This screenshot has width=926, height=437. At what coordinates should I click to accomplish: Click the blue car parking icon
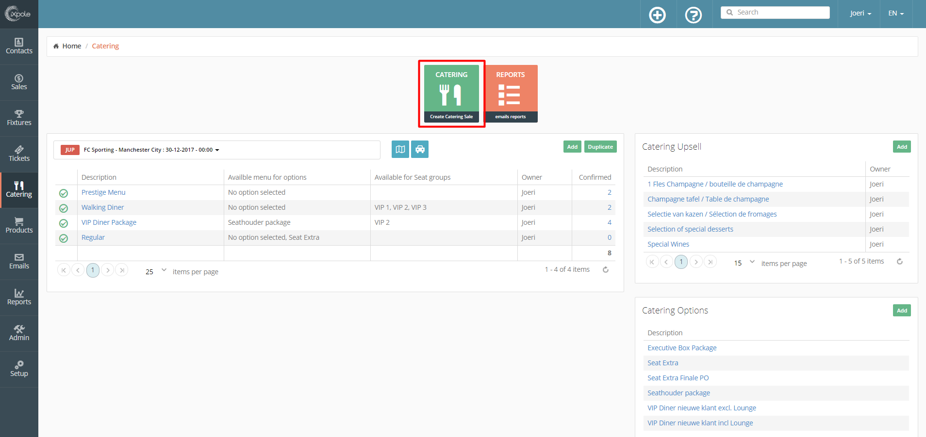click(420, 149)
